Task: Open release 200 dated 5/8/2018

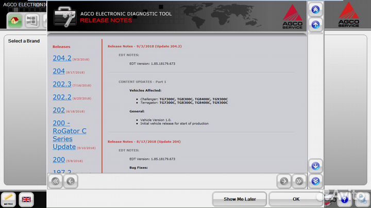Action: 59,160
